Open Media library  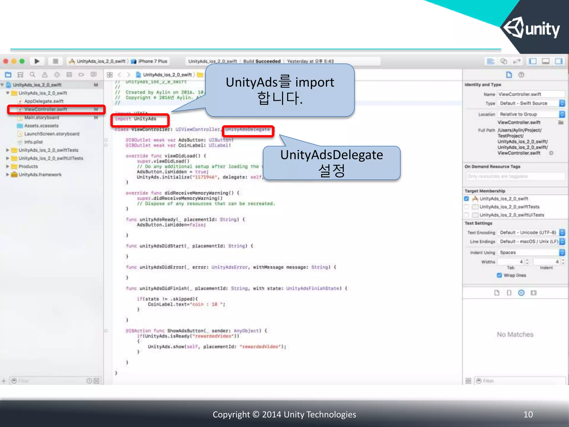point(533,293)
